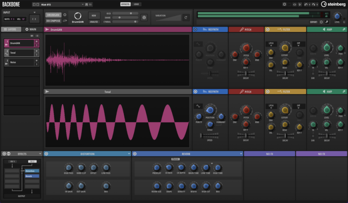348x203 pixels.
Task: Click the Tonal resynth sine waveform icon
Action: click(198, 106)
